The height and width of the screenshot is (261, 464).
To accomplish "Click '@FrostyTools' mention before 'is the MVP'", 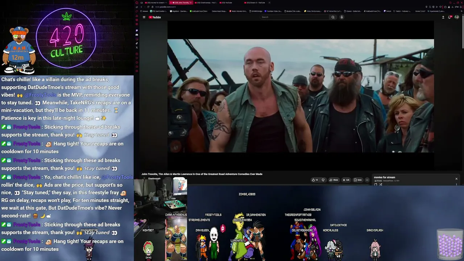I will pyautogui.click(x=40, y=95).
